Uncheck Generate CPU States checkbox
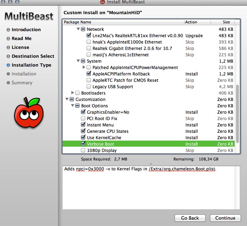This screenshot has height=226, width=247. coord(83,131)
